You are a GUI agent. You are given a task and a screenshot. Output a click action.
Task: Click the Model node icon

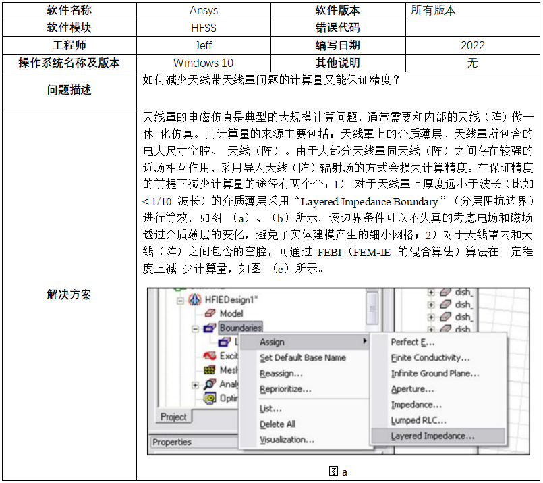(x=210, y=313)
